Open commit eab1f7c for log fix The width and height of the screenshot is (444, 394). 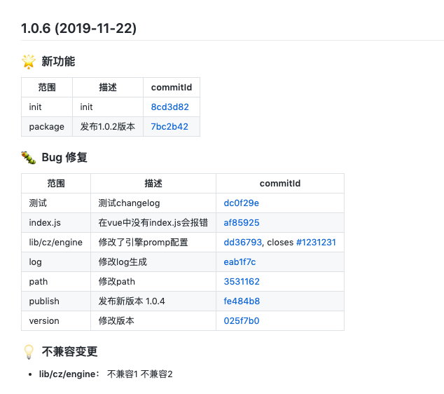pyautogui.click(x=240, y=262)
